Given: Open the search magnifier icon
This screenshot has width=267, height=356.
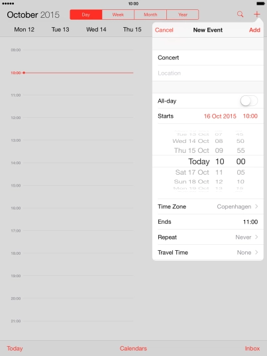Looking at the screenshot, I should click(240, 15).
